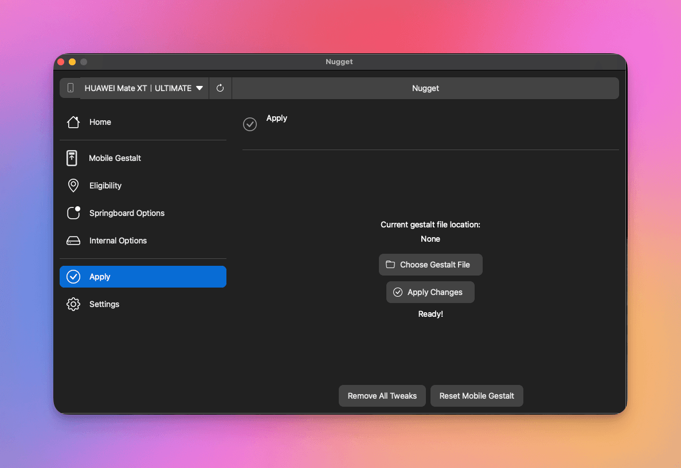The width and height of the screenshot is (681, 468).
Task: Click the phone device icon in toolbar
Action: click(x=71, y=88)
